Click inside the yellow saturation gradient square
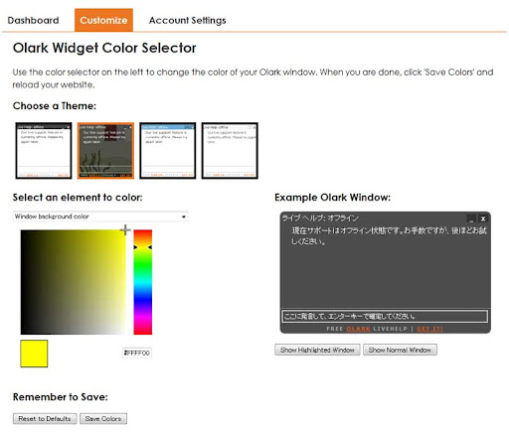This screenshot has width=509, height=432. (73, 282)
